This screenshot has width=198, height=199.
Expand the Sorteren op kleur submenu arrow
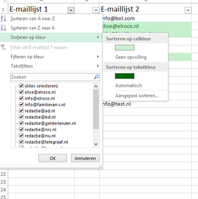pyautogui.click(x=98, y=37)
